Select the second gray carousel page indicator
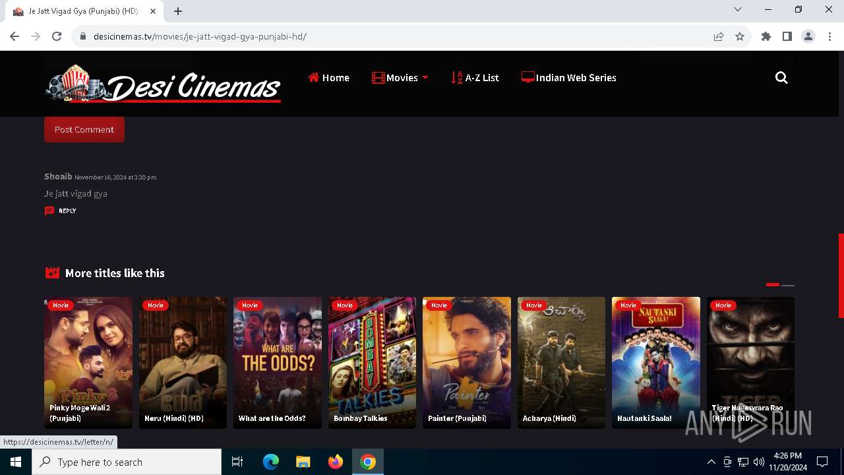844x475 pixels. click(788, 285)
